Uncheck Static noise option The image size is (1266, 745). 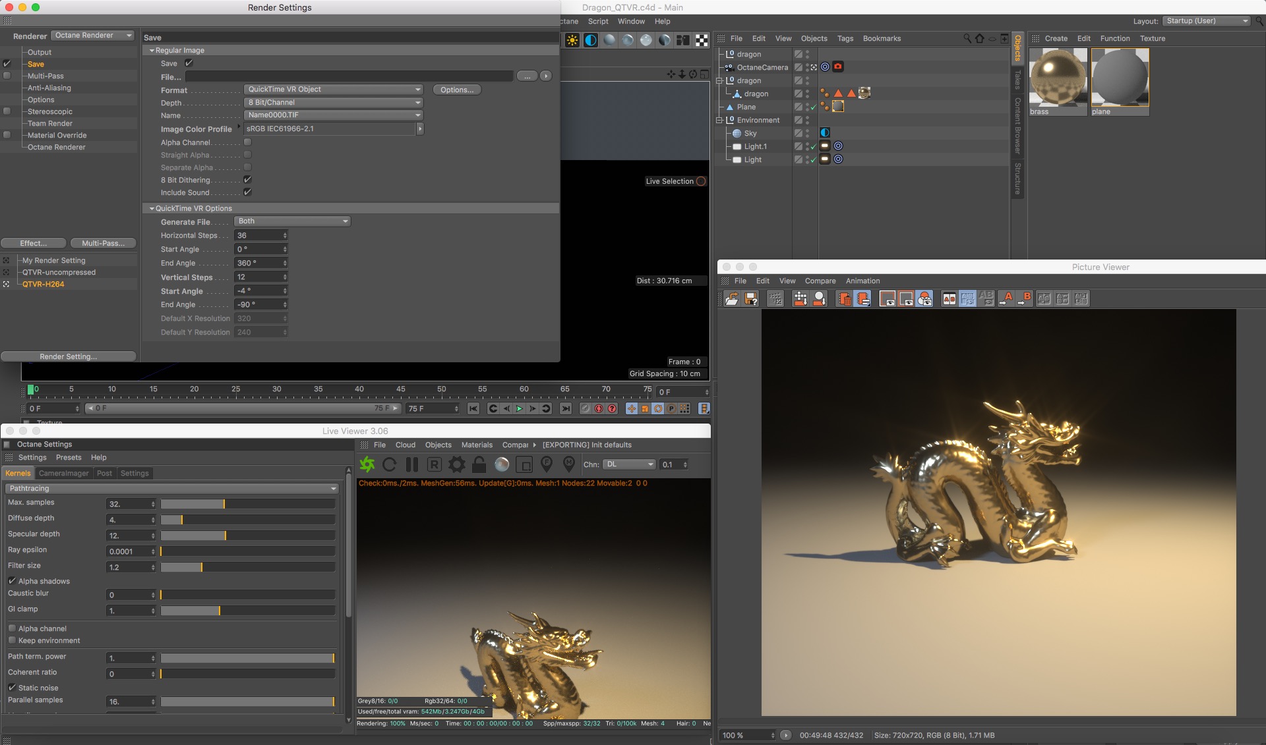pos(13,688)
